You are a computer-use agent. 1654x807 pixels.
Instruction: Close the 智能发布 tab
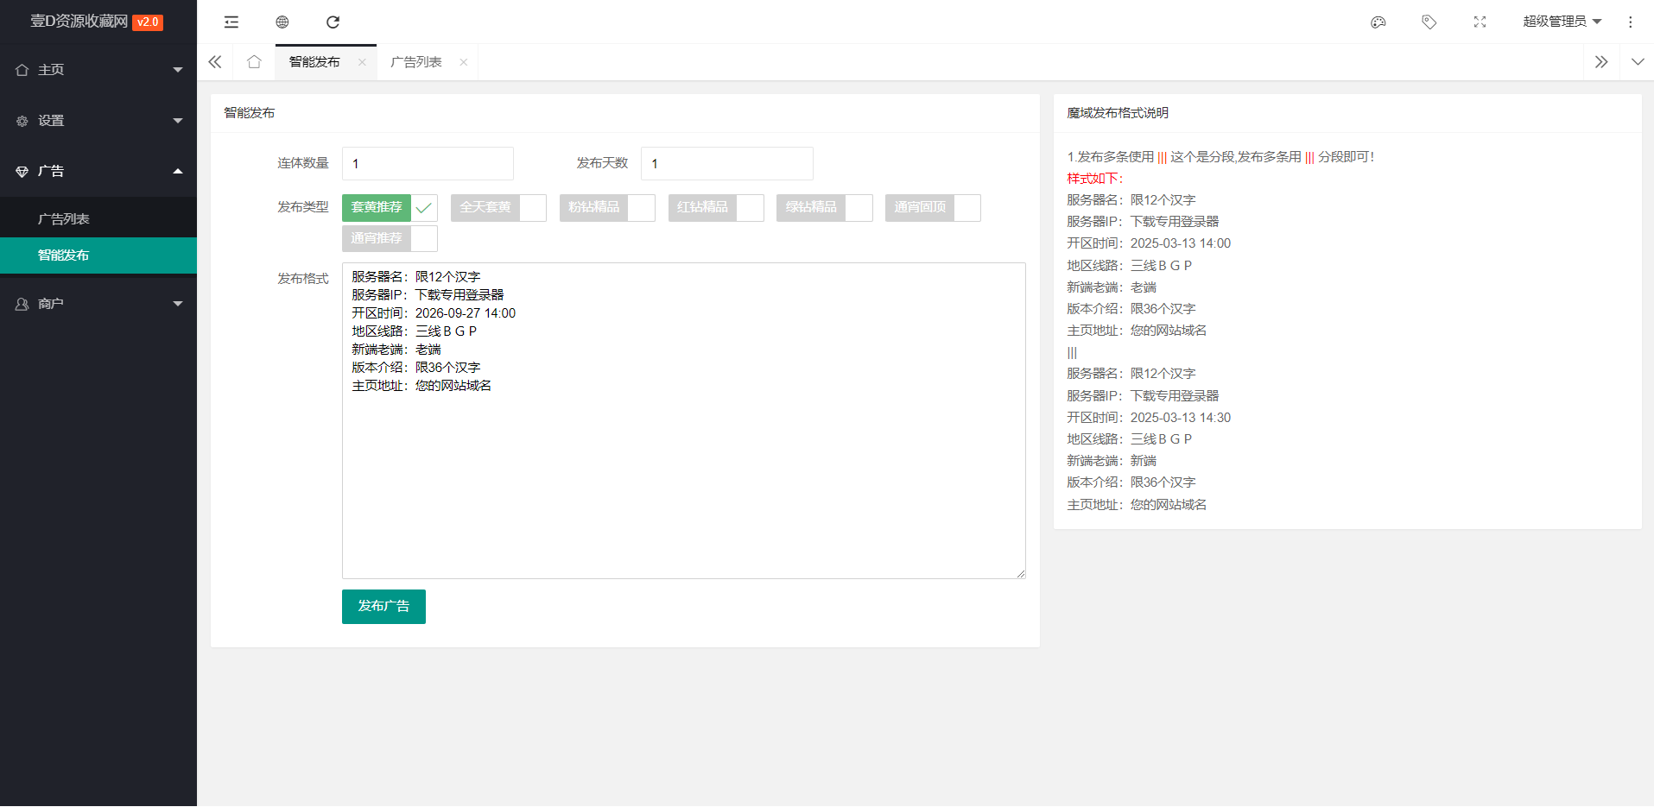point(362,62)
